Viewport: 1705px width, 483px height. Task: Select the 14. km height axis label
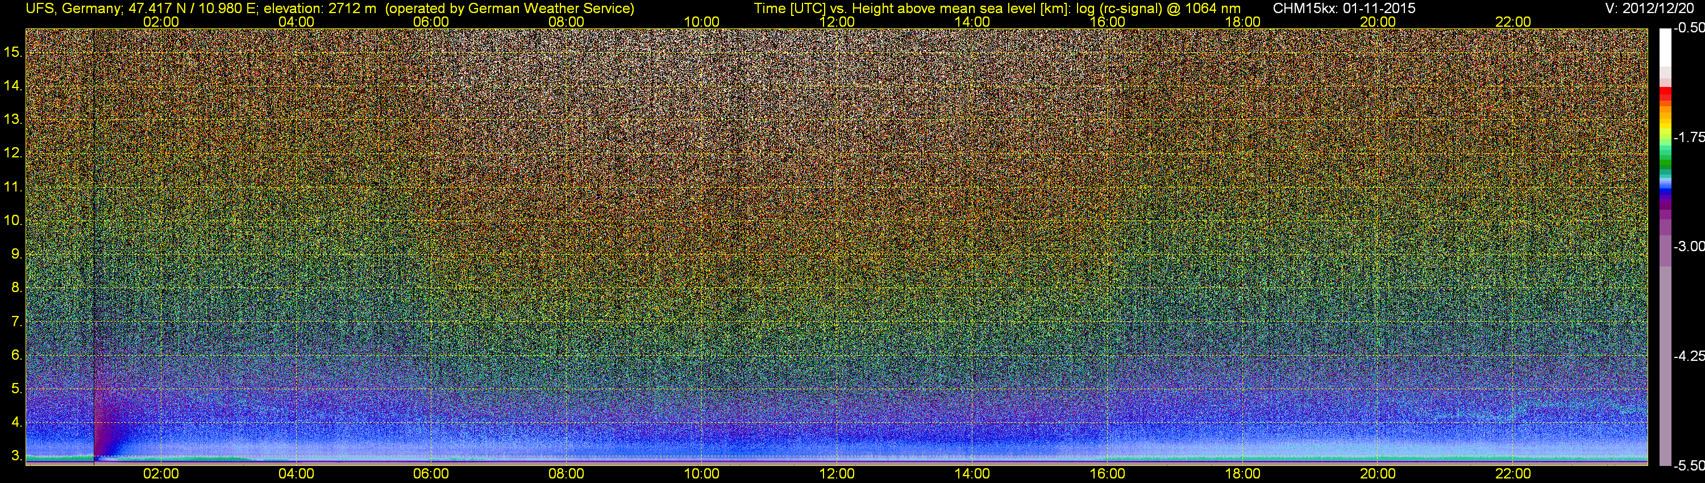[13, 86]
